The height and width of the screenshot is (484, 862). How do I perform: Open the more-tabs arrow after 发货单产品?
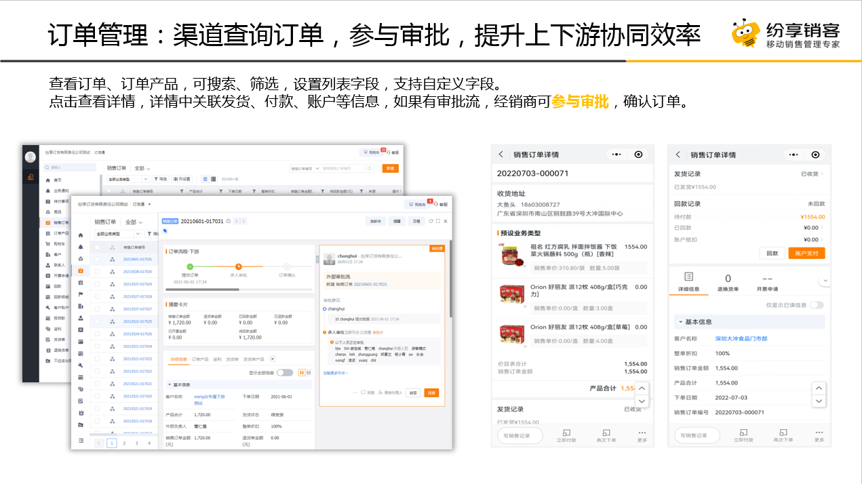[273, 359]
